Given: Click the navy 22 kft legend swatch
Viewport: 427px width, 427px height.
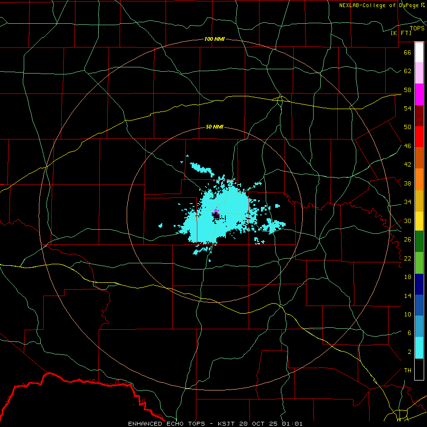Looking at the screenshot, I should (419, 284).
